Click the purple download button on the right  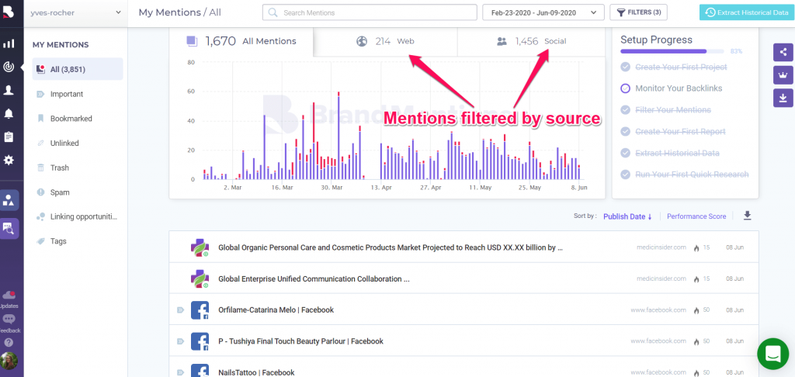[x=783, y=98]
